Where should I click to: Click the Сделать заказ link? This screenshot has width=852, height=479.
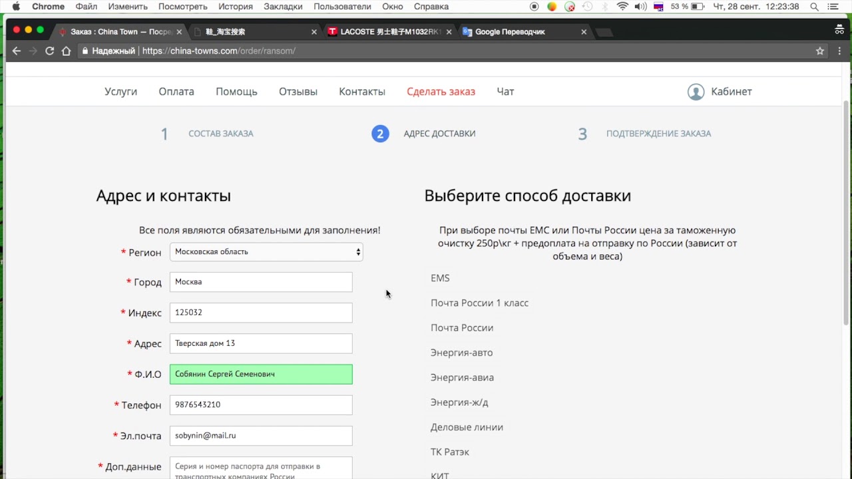pos(441,92)
